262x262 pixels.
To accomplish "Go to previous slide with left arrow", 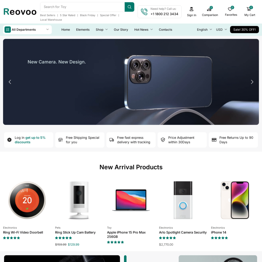I will [10, 82].
